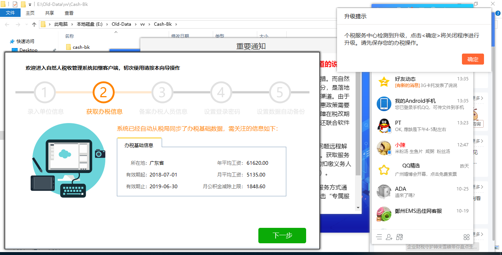502x255 pixels.
Task: Click the vv breadcrumb in address bar
Action: tap(143, 25)
